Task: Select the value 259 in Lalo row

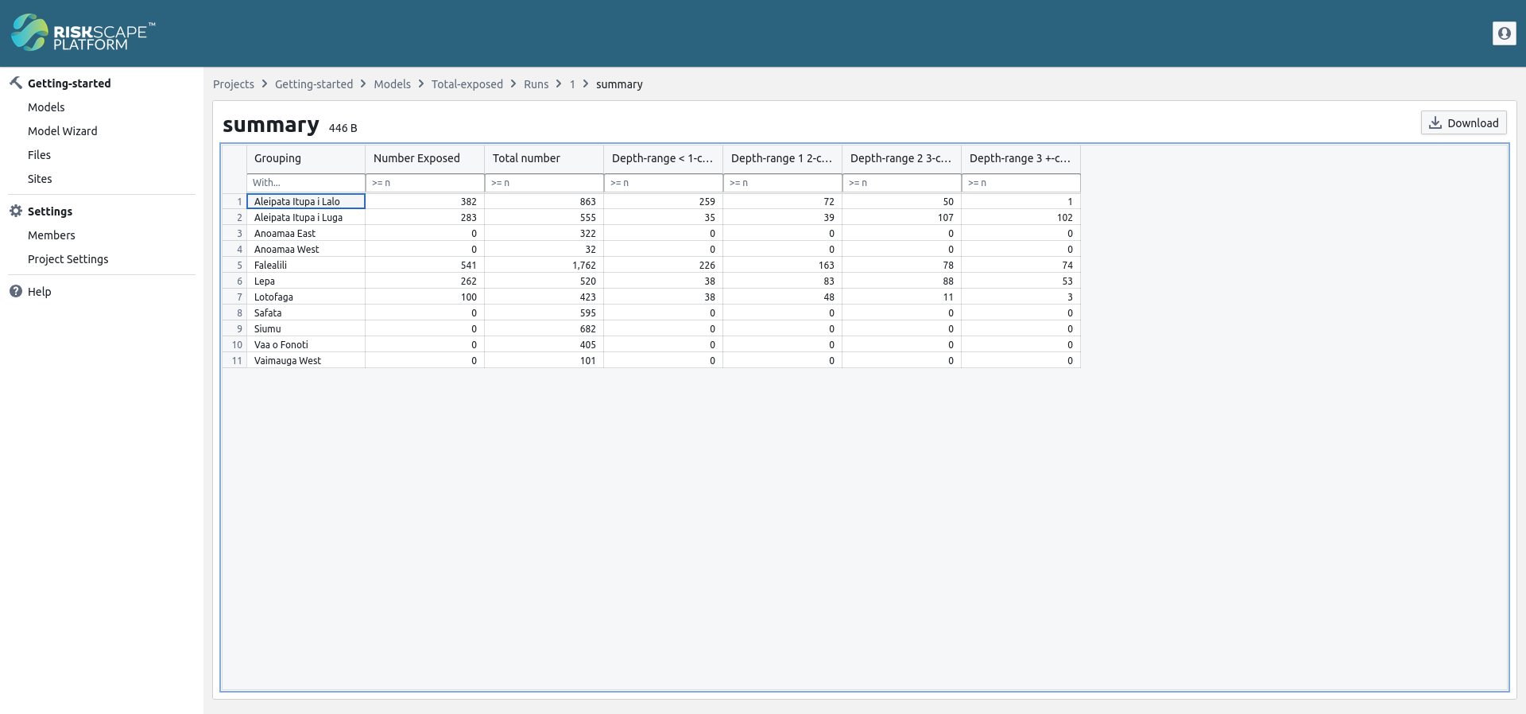Action: 664,202
